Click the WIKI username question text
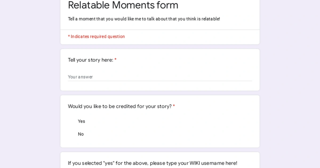This screenshot has width=320, height=168. point(152,163)
